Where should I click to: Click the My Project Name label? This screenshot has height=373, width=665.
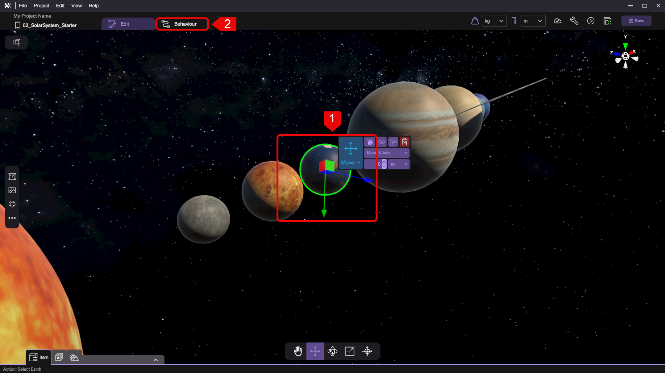(32, 16)
